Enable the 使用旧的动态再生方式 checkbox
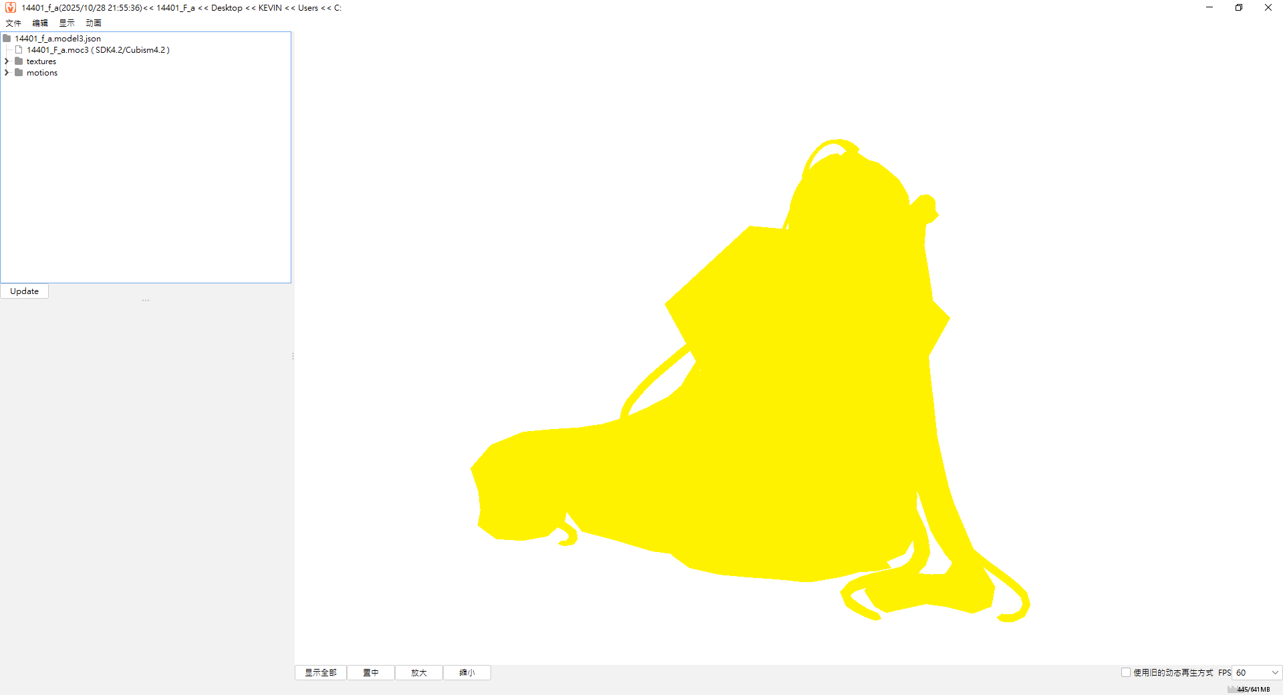Image resolution: width=1283 pixels, height=695 pixels. coord(1126,673)
